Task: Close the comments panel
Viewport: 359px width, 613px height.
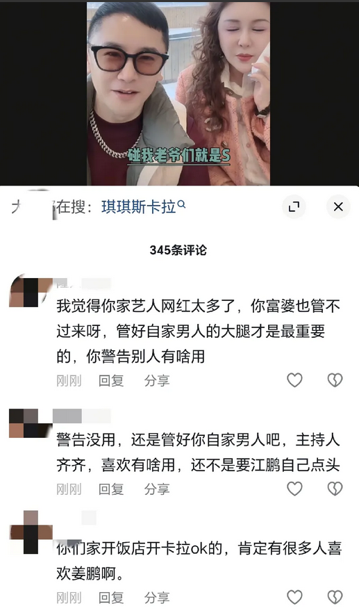Action: (338, 207)
